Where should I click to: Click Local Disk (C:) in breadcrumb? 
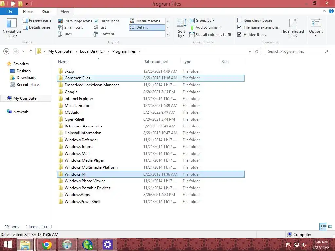pos(92,51)
